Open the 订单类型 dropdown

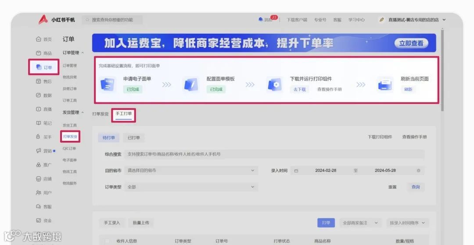tap(192, 187)
